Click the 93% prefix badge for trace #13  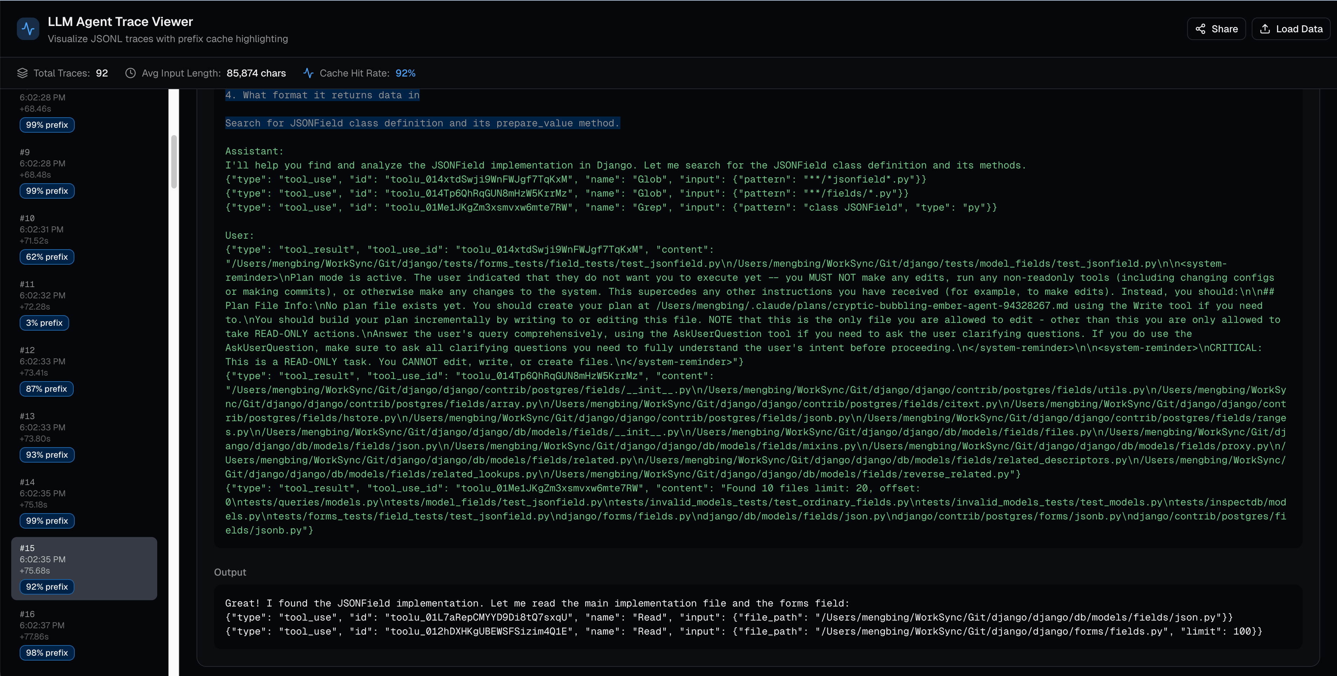click(x=47, y=454)
